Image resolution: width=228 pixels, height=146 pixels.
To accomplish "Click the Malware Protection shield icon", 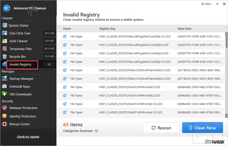I will pyautogui.click(x=5, y=108).
